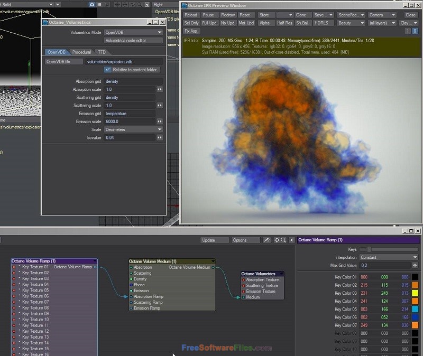The height and width of the screenshot is (356, 423).
Task: Click the Emission scale 6000.0 field
Action: (130, 121)
